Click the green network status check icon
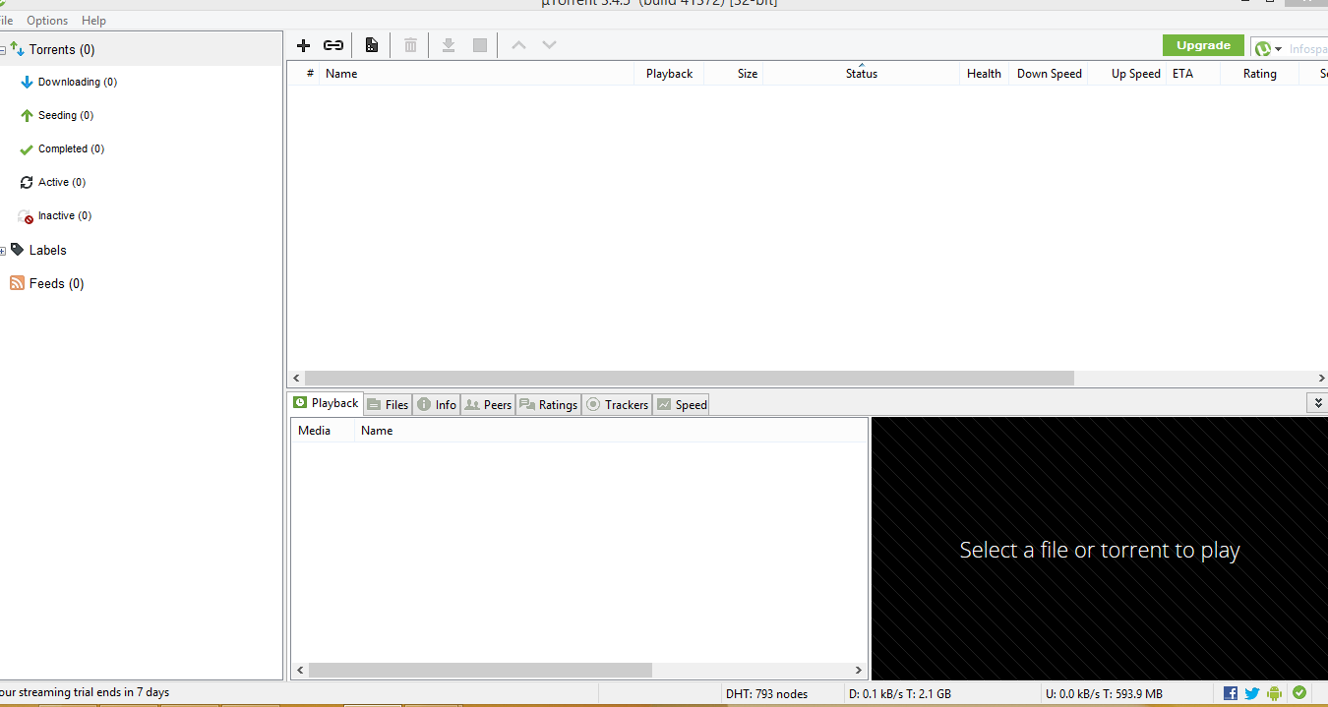1328x707 pixels. (1299, 693)
